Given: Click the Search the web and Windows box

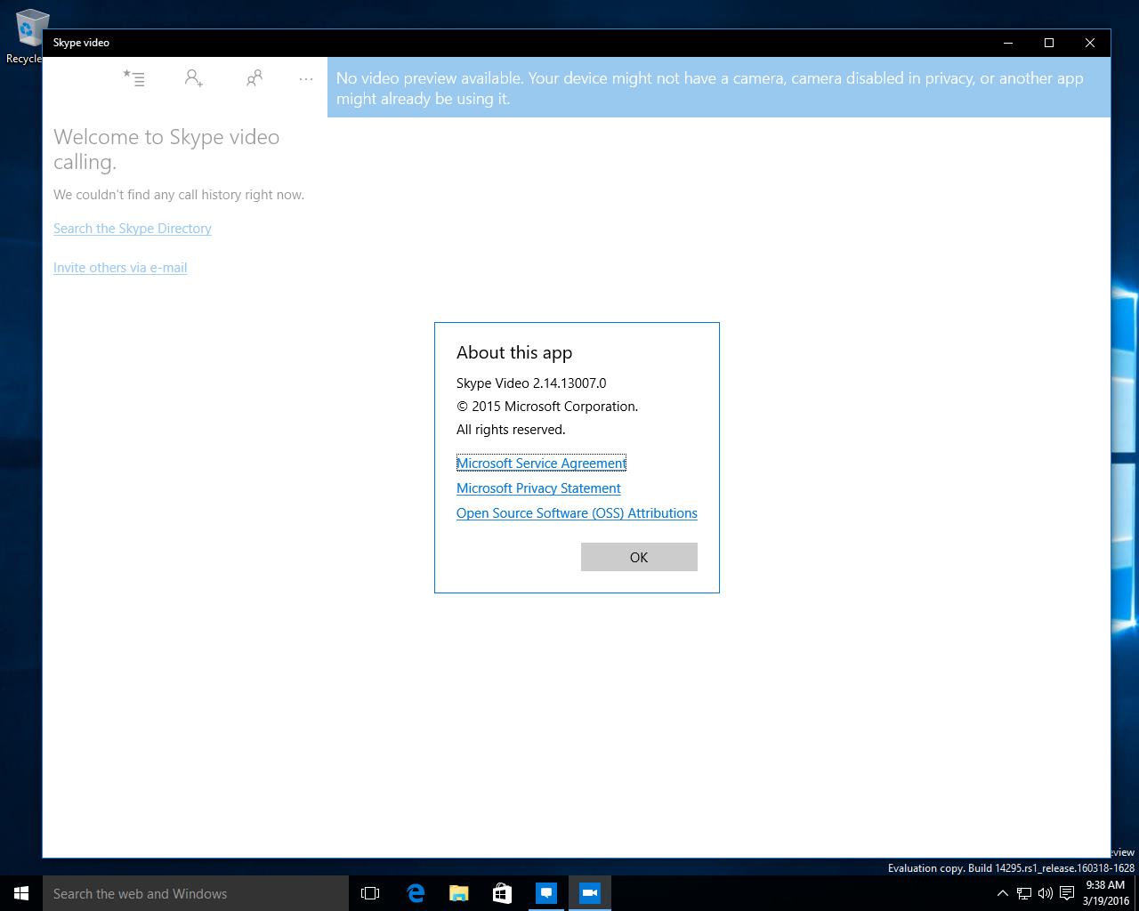Looking at the screenshot, I should pos(196,893).
